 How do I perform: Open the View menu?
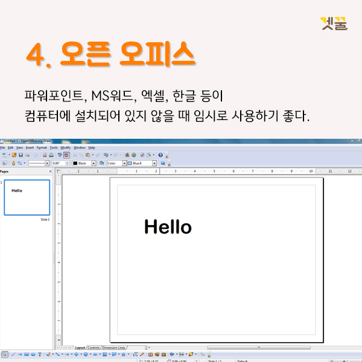tap(20, 148)
